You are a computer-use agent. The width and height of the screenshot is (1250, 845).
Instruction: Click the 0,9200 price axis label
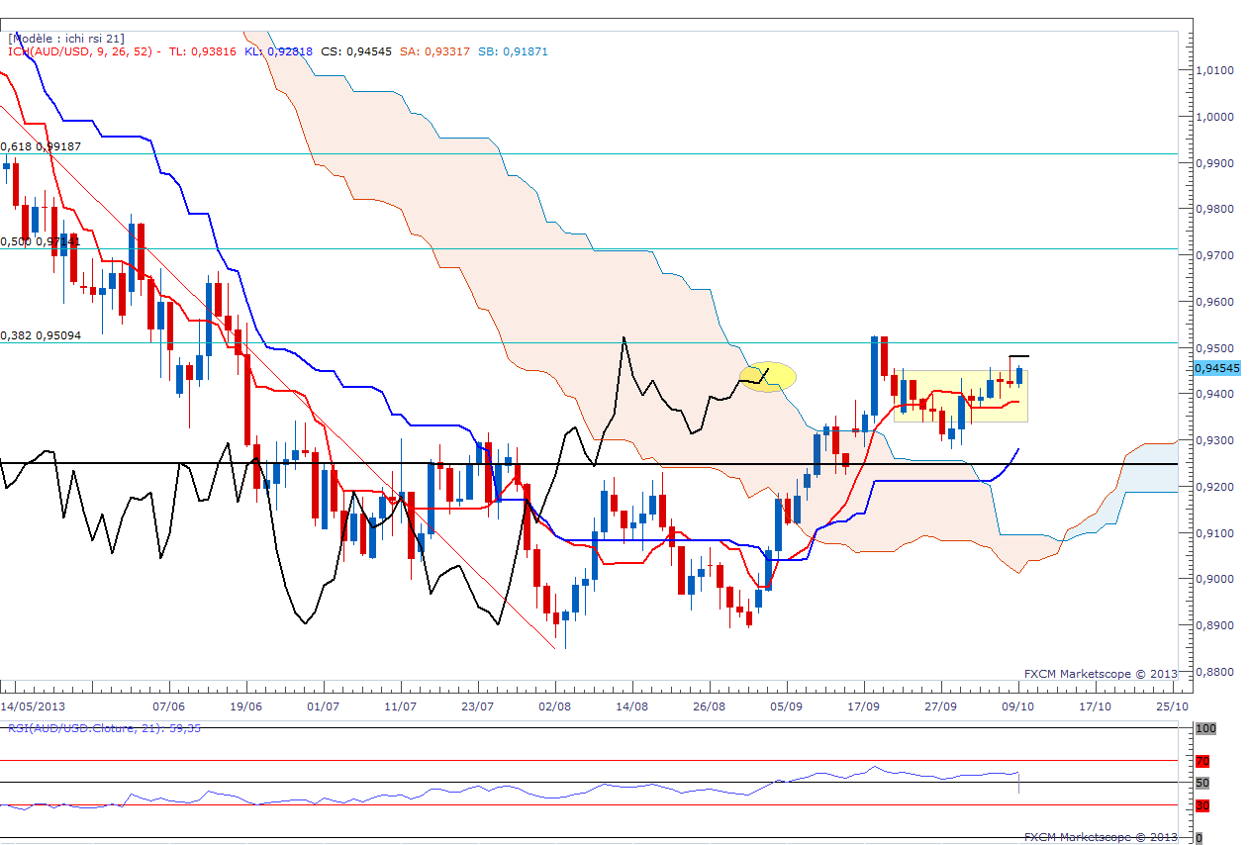[x=1215, y=487]
